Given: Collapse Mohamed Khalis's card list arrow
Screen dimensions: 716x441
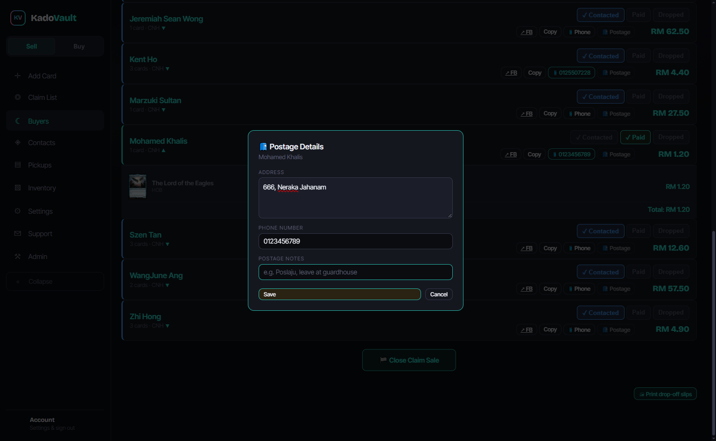Looking at the screenshot, I should click(x=163, y=150).
